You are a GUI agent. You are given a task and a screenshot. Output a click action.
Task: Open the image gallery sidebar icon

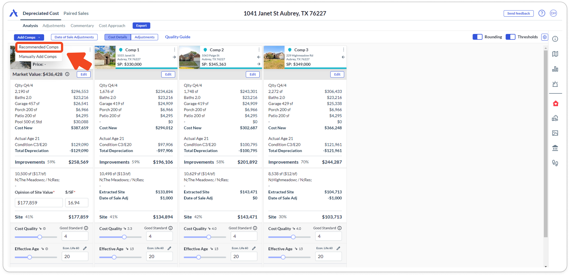point(555,133)
